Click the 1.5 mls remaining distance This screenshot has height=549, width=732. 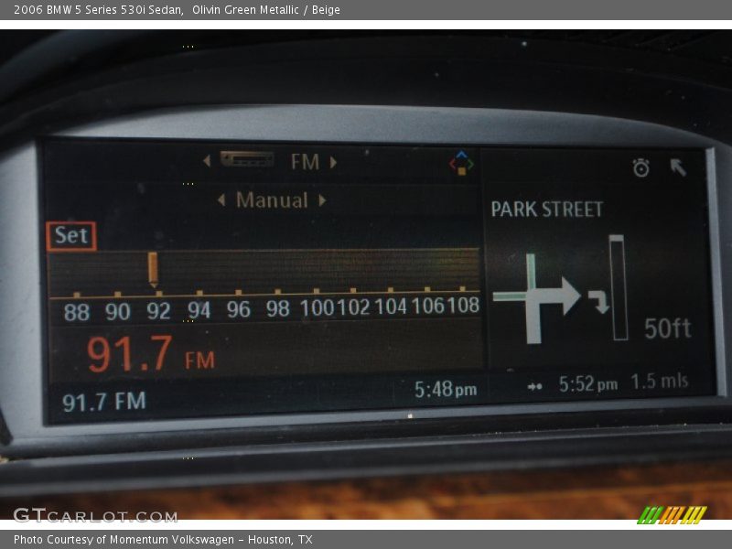point(660,382)
